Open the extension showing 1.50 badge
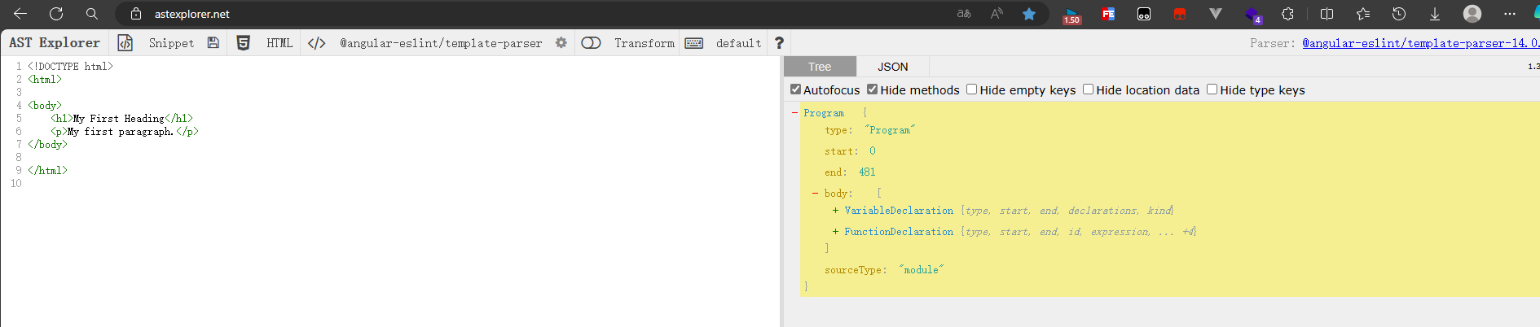1540x327 pixels. pyautogui.click(x=1071, y=15)
